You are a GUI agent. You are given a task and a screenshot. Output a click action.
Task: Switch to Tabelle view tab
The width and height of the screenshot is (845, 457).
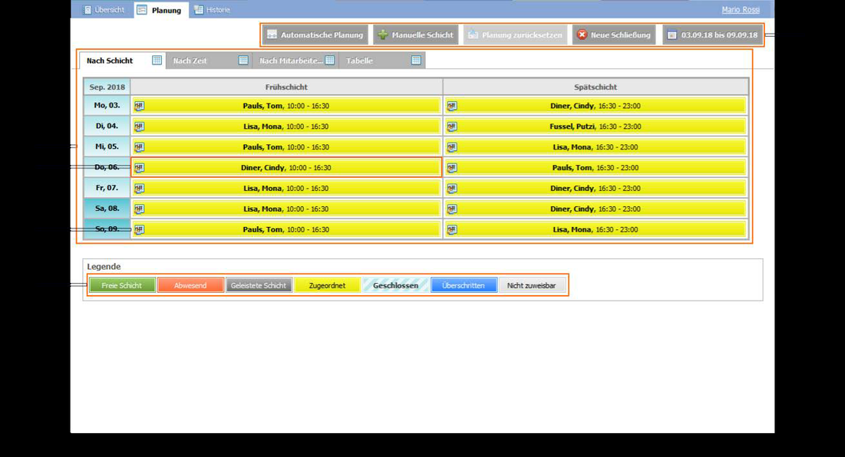pos(382,61)
